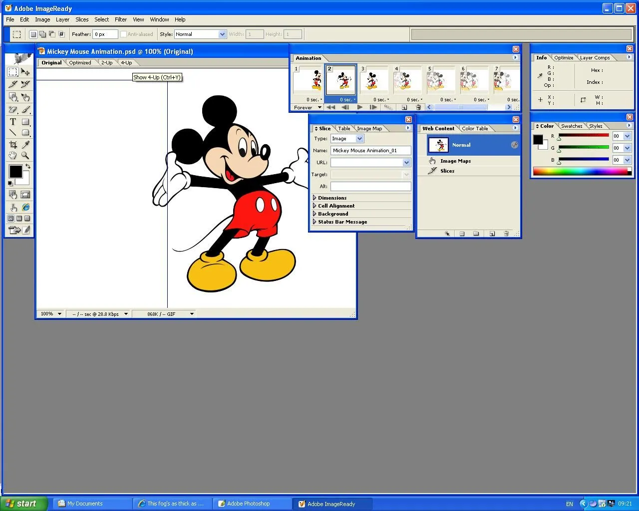
Task: Open the Style dropdown in options bar
Action: click(222, 34)
